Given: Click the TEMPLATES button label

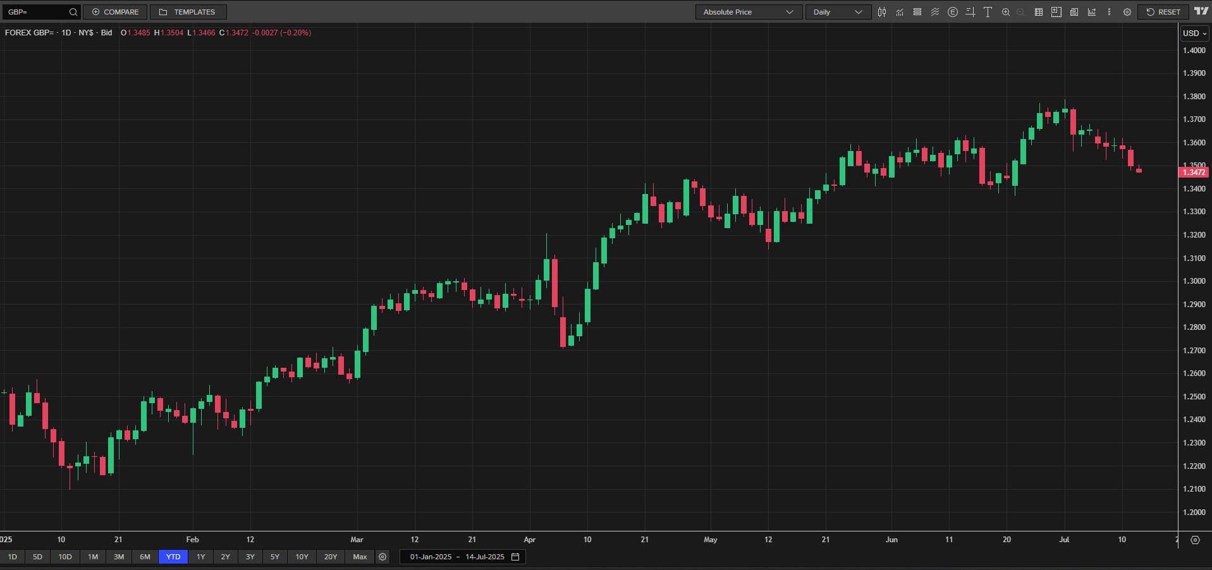Looking at the screenshot, I should [195, 12].
